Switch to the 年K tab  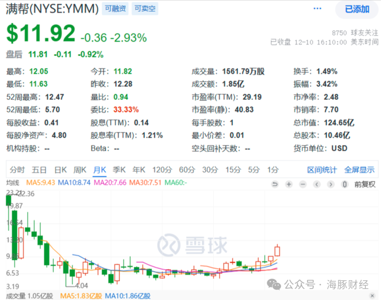pos(139,170)
